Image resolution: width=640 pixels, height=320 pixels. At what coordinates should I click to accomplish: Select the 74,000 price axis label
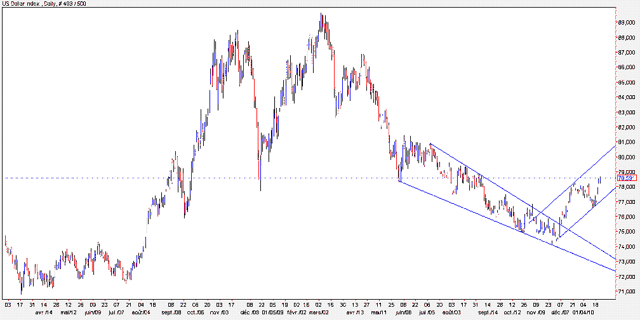[627, 247]
